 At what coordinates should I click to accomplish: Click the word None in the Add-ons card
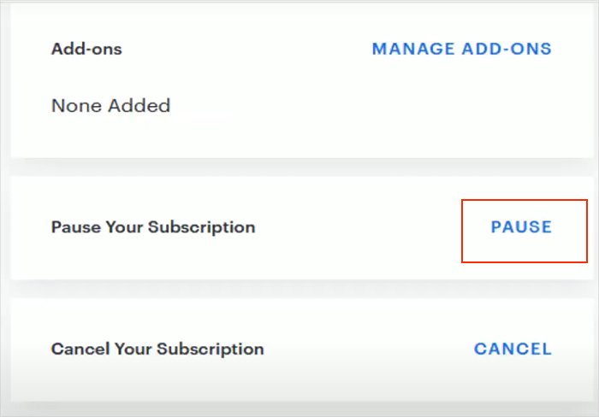pyautogui.click(x=73, y=106)
